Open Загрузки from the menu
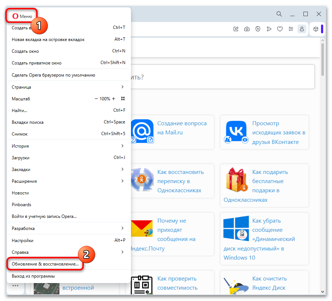The height and width of the screenshot is (301, 332). [69, 158]
